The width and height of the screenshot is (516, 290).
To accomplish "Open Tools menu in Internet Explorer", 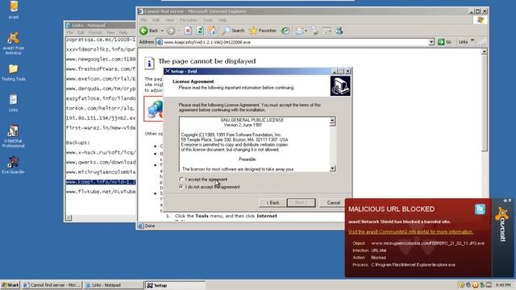I will pos(208,20).
